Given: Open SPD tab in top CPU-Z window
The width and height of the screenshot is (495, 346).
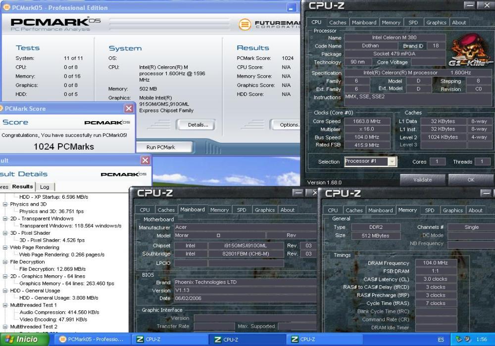Looking at the screenshot, I should [x=413, y=22].
